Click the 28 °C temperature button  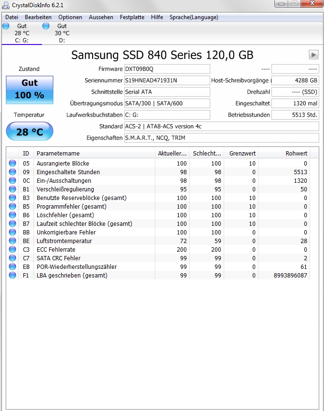click(x=30, y=131)
